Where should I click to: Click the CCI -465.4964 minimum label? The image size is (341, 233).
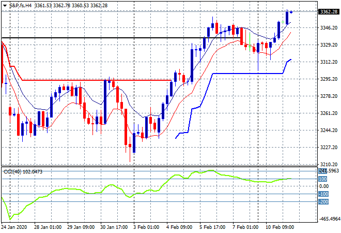point(330,219)
